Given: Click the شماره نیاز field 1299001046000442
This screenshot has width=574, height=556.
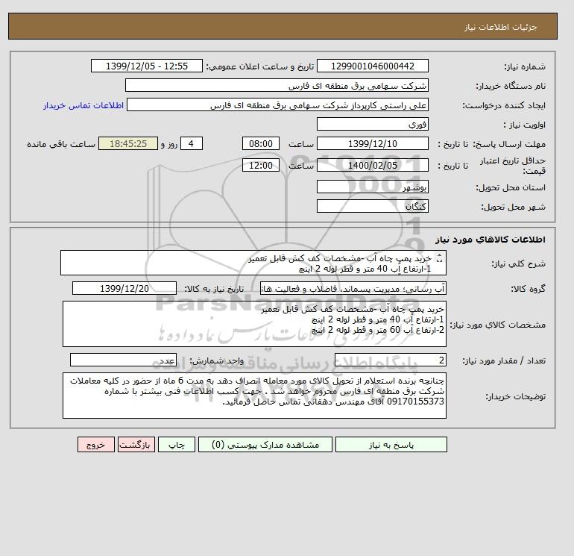Looking at the screenshot, I should 372,66.
